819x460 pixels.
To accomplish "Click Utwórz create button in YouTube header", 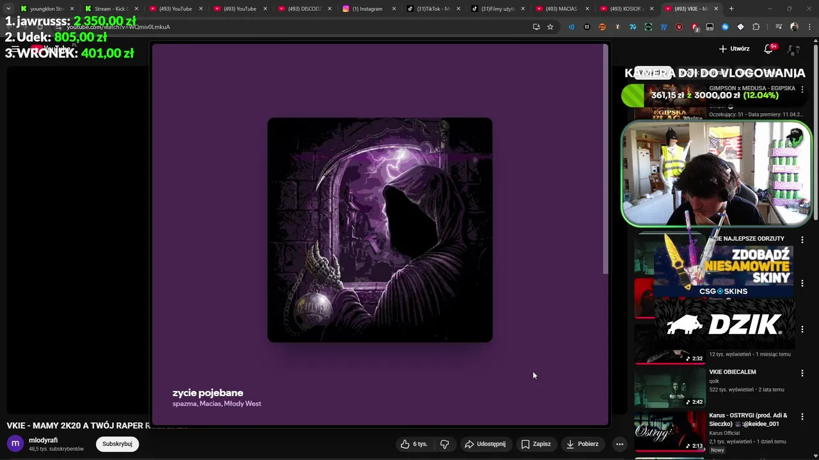I will 734,49.
